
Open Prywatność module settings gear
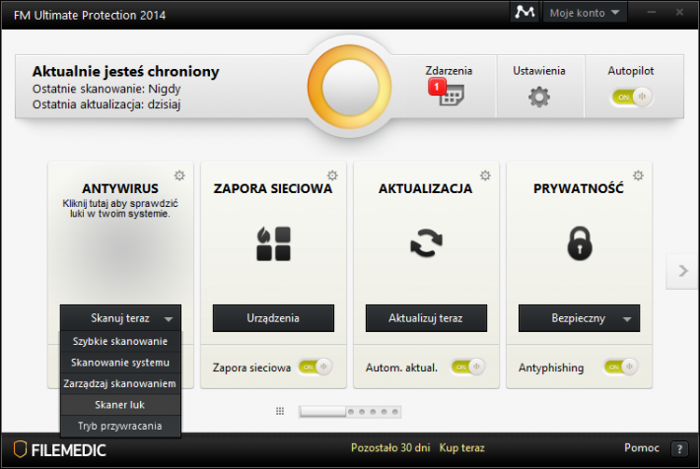639,175
